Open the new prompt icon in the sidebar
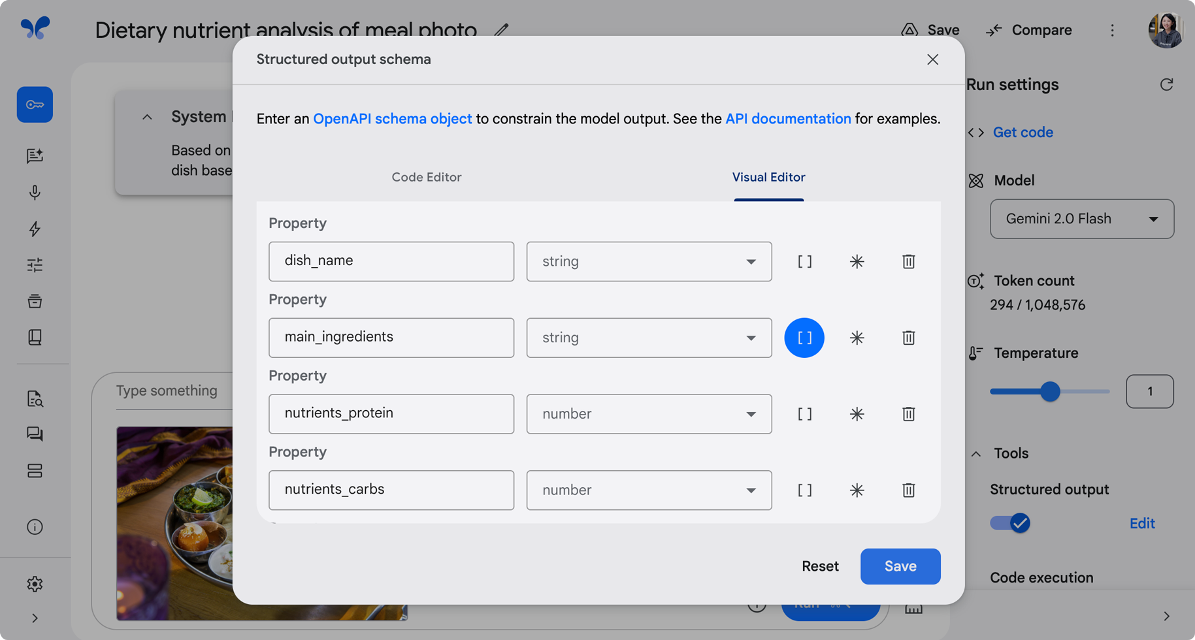Image resolution: width=1195 pixels, height=640 pixels. [x=35, y=155]
